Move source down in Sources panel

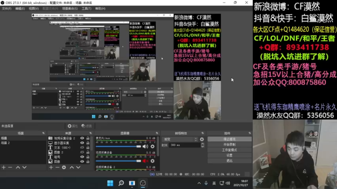(78, 167)
